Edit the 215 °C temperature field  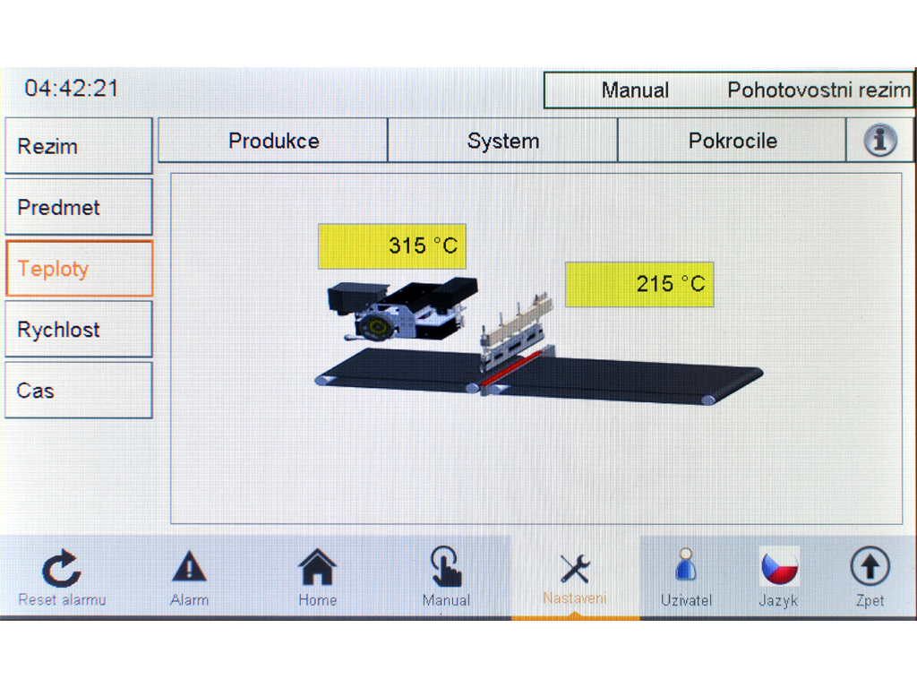click(639, 284)
